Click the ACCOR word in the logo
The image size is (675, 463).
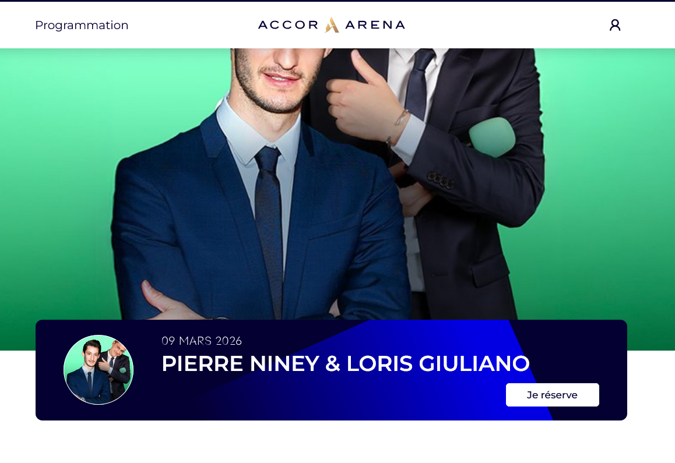point(288,25)
